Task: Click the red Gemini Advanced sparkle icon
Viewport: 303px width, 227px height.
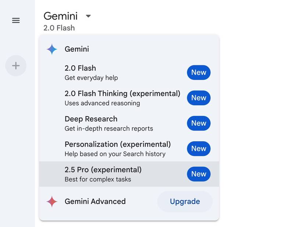Action: pyautogui.click(x=52, y=201)
